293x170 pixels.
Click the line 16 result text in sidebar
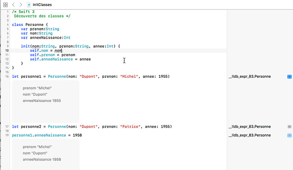[x=250, y=76]
